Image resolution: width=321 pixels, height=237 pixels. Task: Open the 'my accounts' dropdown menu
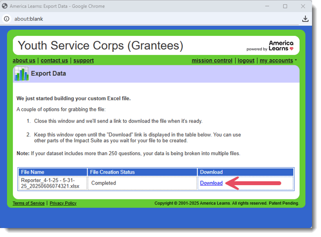tap(278, 60)
